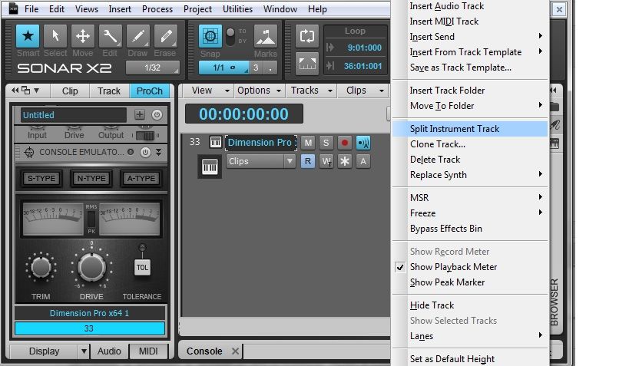Solo the Dimension Pro track
The height and width of the screenshot is (366, 629).
pos(326,143)
